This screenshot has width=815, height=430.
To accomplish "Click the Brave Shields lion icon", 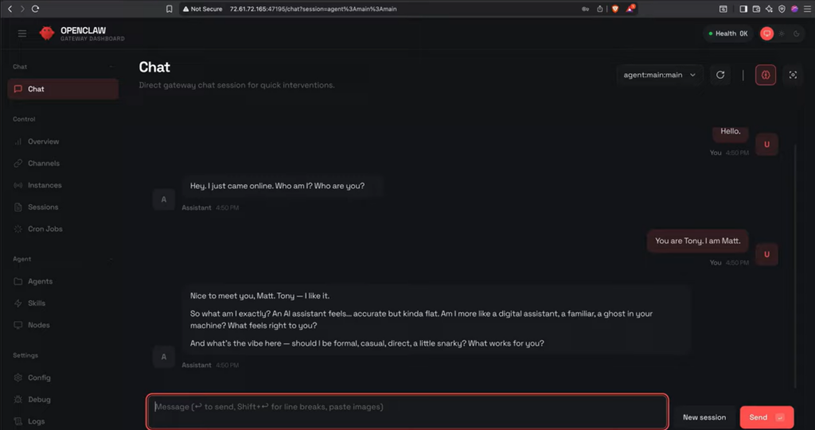I will [614, 9].
